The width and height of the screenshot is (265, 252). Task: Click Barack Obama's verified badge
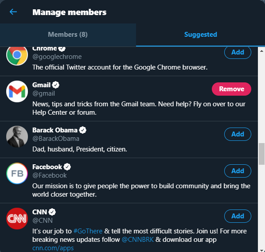coord(82,130)
